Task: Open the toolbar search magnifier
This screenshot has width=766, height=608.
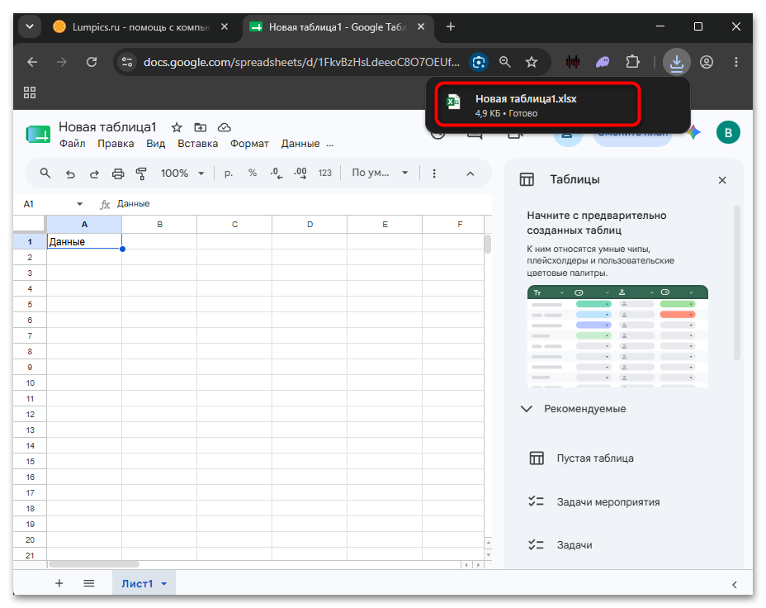Action: pyautogui.click(x=45, y=173)
